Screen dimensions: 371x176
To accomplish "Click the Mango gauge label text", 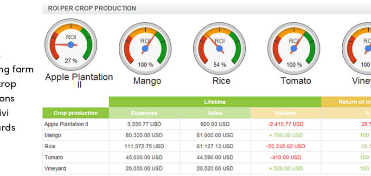I will coord(147,81).
